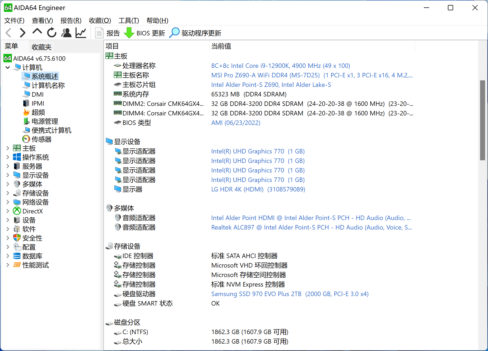Expand the 性能测试 tree node
This screenshot has height=351, width=488.
tap(8, 265)
